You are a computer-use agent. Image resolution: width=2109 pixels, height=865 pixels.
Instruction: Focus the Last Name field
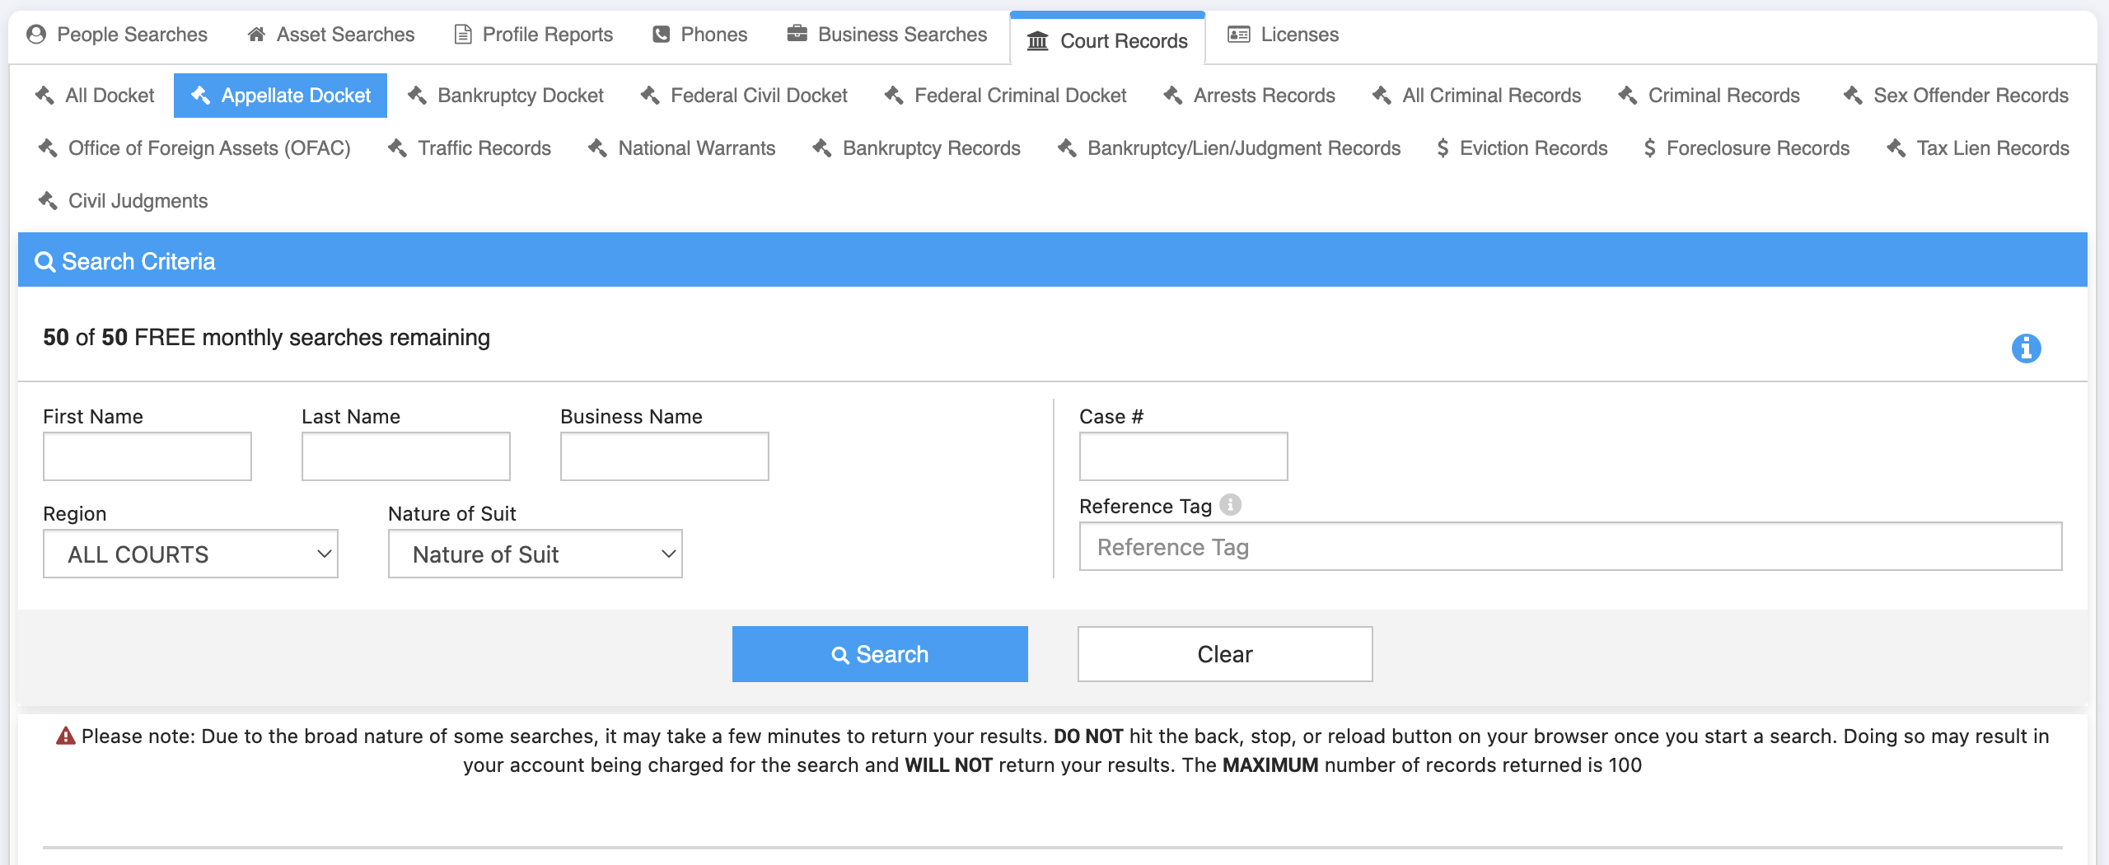click(x=406, y=456)
